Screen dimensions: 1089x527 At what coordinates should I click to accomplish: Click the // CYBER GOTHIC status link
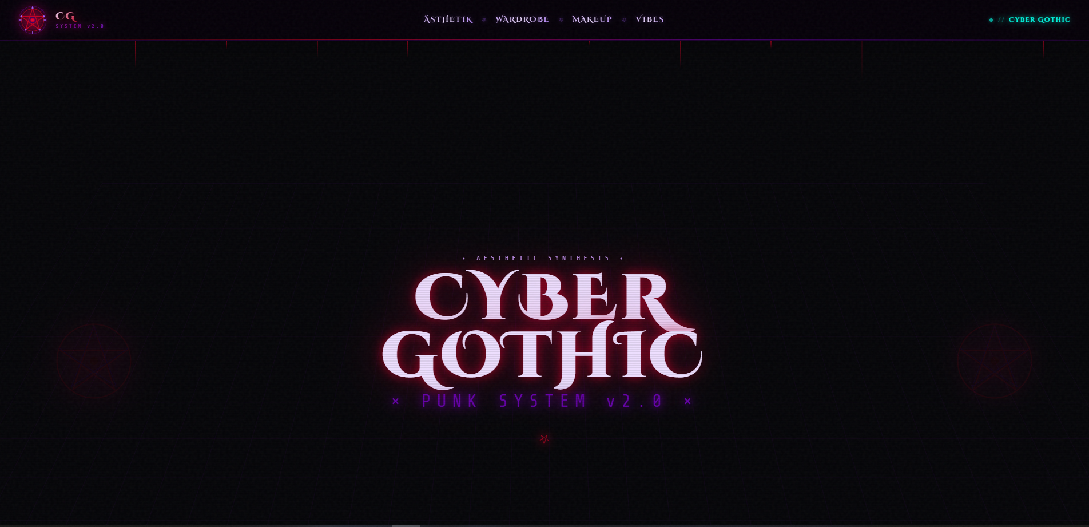pyautogui.click(x=1035, y=19)
